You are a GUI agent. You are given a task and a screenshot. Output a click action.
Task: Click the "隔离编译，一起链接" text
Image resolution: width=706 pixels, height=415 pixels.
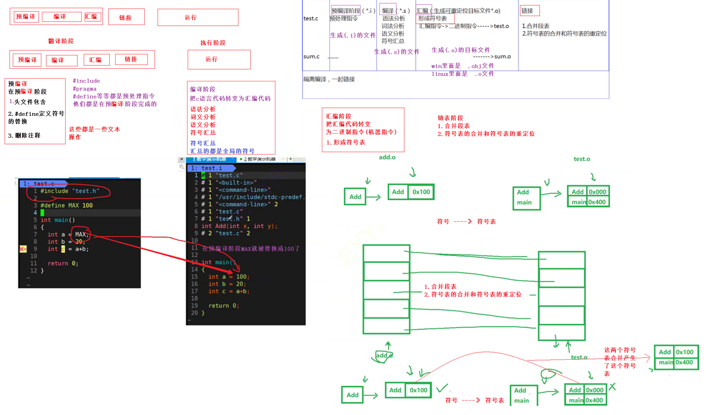[329, 79]
